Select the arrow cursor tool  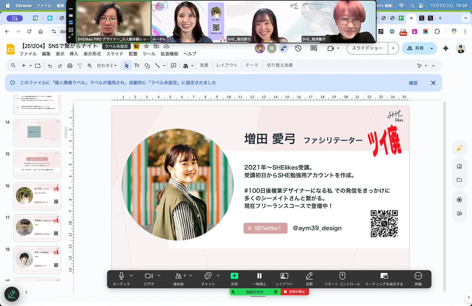[127, 66]
